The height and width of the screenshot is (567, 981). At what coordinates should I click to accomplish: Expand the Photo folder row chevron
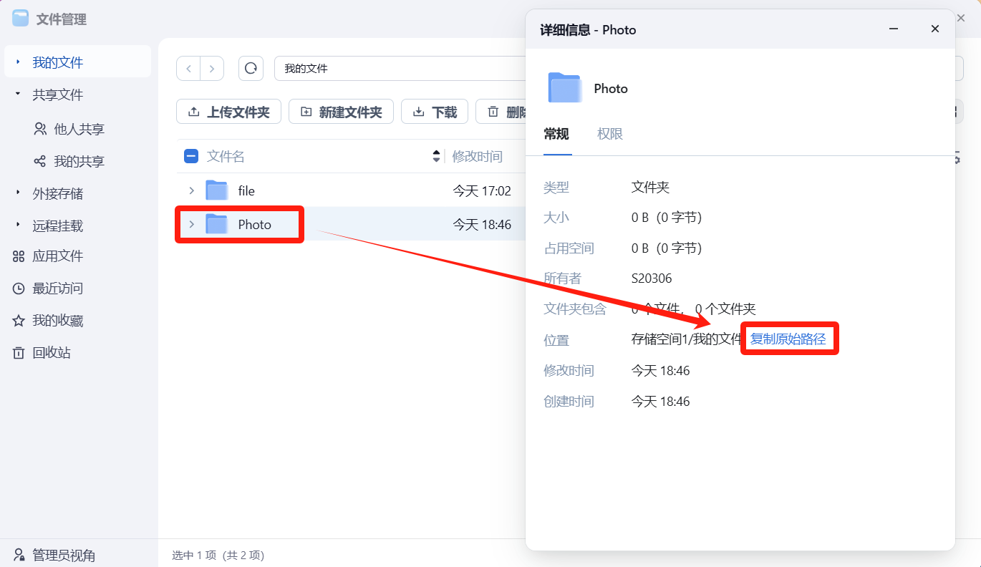click(191, 225)
